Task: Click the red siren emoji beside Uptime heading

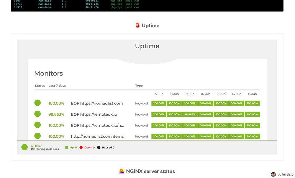Action: 137,25
